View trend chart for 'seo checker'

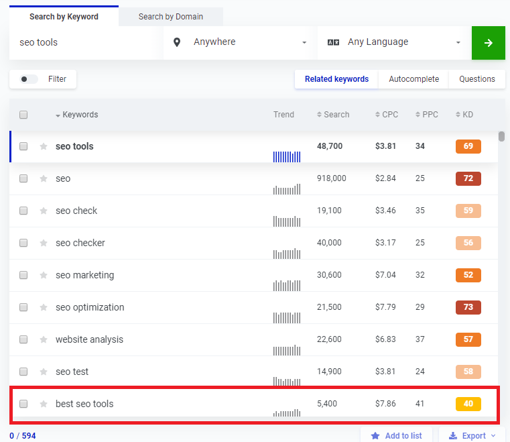click(x=287, y=254)
